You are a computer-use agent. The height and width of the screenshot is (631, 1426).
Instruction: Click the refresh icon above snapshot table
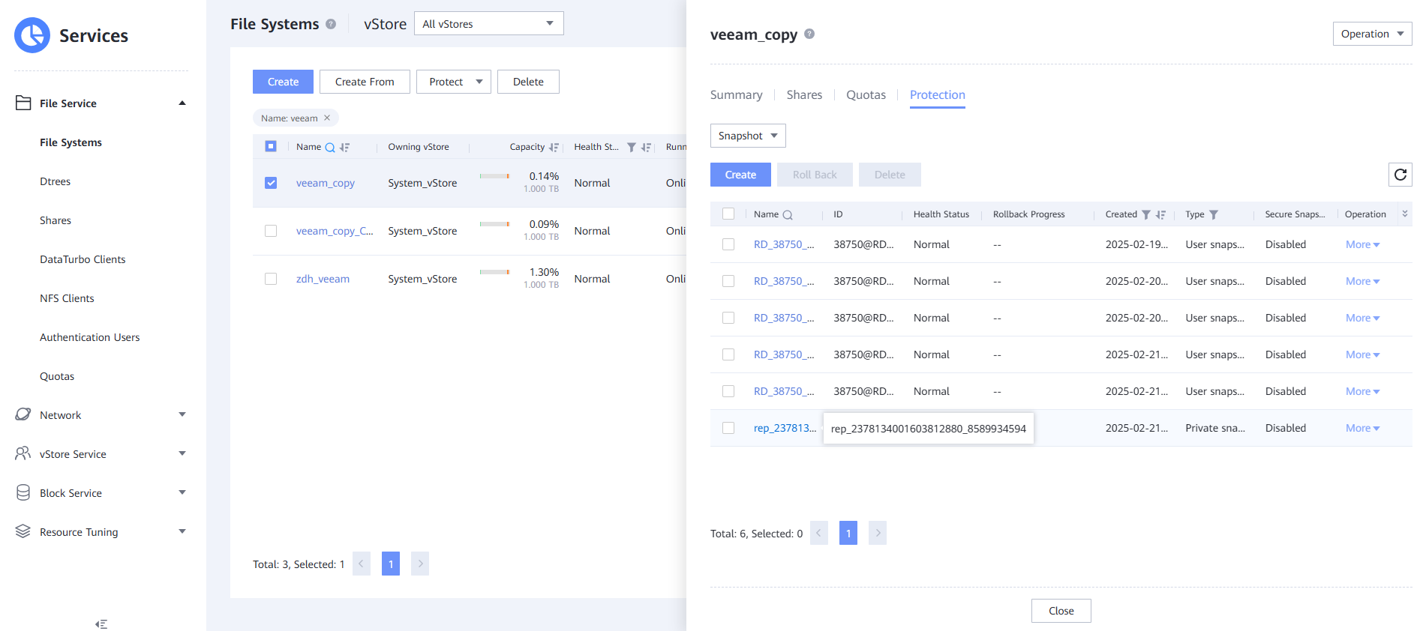(x=1400, y=175)
